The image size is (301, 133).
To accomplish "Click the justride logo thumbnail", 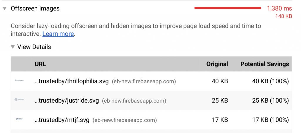I will pyautogui.click(x=19, y=100).
